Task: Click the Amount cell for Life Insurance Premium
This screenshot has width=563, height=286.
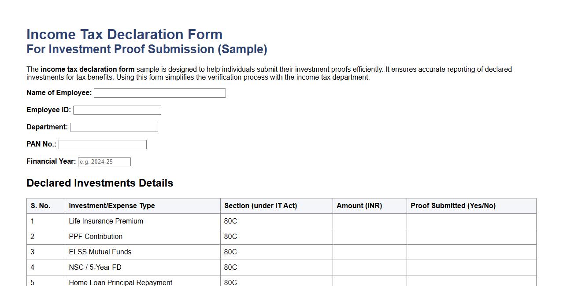Action: 369,221
